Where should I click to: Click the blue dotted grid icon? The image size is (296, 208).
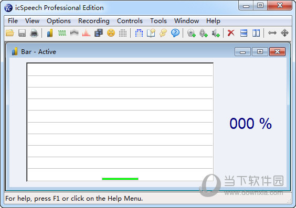(139, 33)
